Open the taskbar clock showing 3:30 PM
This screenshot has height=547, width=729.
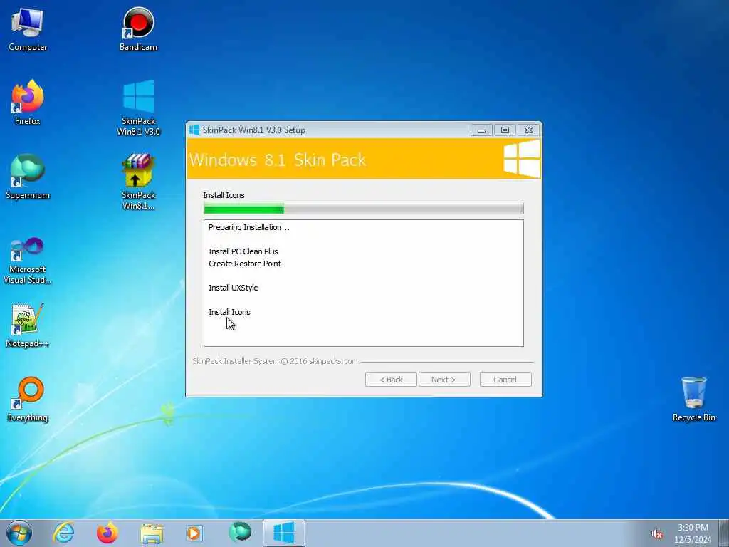pyautogui.click(x=693, y=533)
